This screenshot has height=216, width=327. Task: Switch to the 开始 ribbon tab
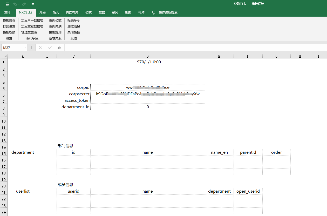(x=43, y=12)
